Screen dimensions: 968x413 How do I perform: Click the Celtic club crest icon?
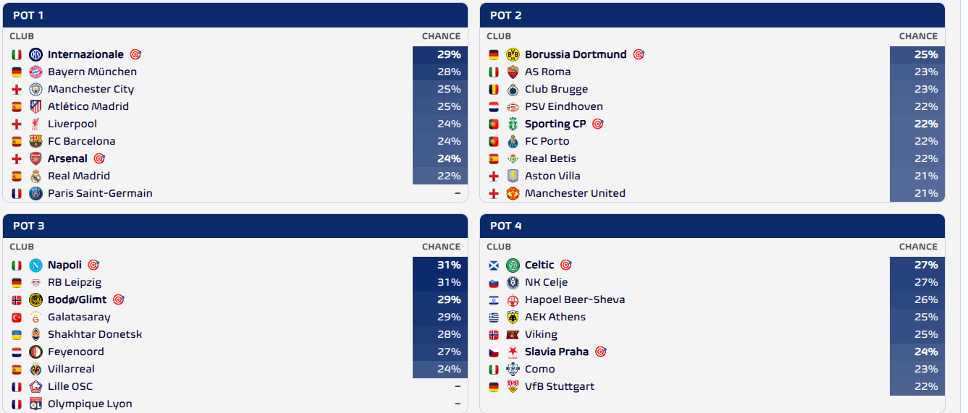click(x=513, y=265)
